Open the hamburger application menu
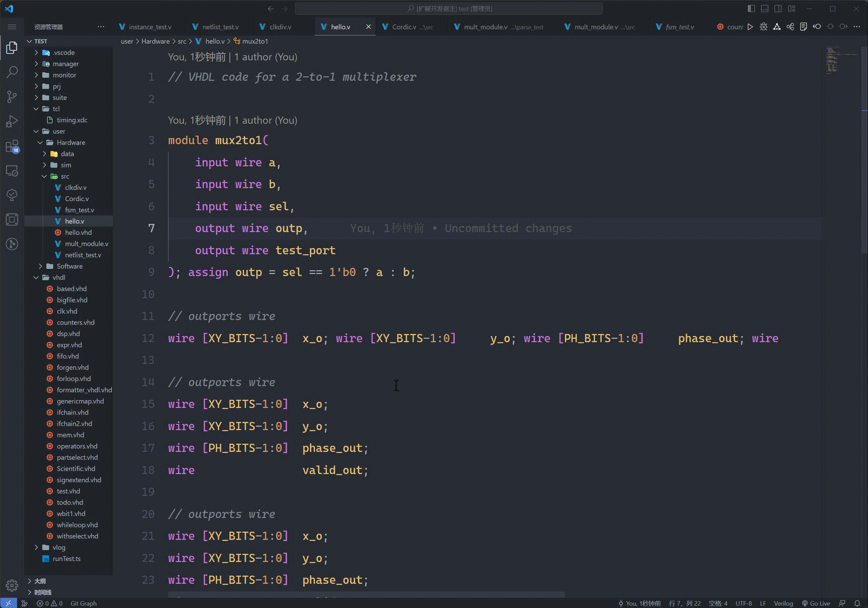Screen dimensions: 868x608 (12, 27)
